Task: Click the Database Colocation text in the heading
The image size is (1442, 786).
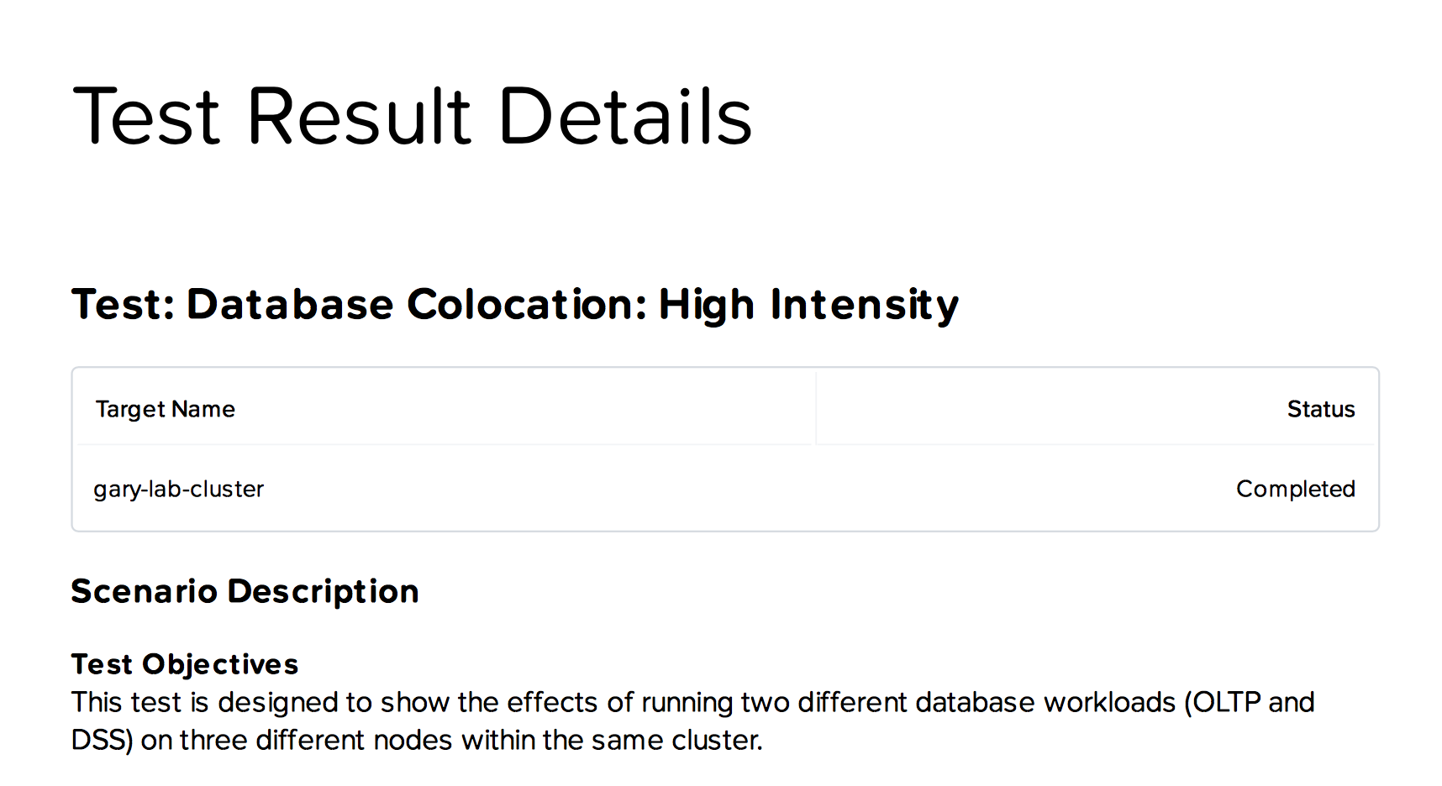Action: (x=416, y=304)
